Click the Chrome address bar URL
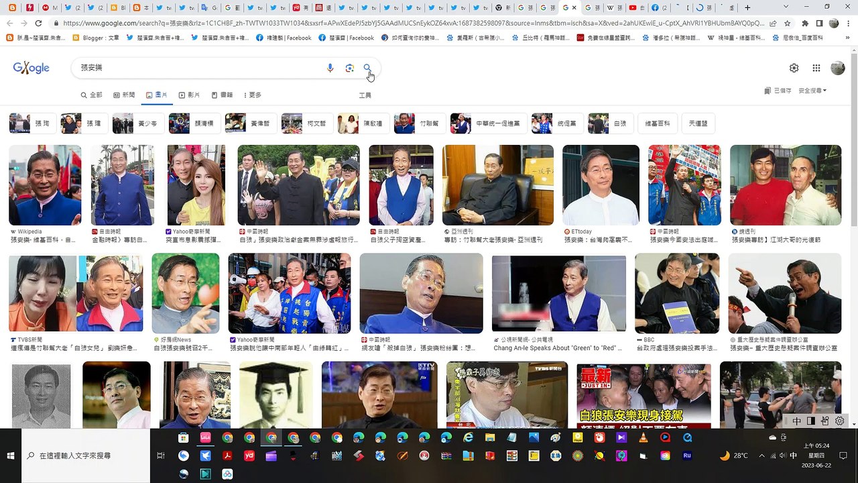Screen dimensions: 858x483 click(412, 23)
